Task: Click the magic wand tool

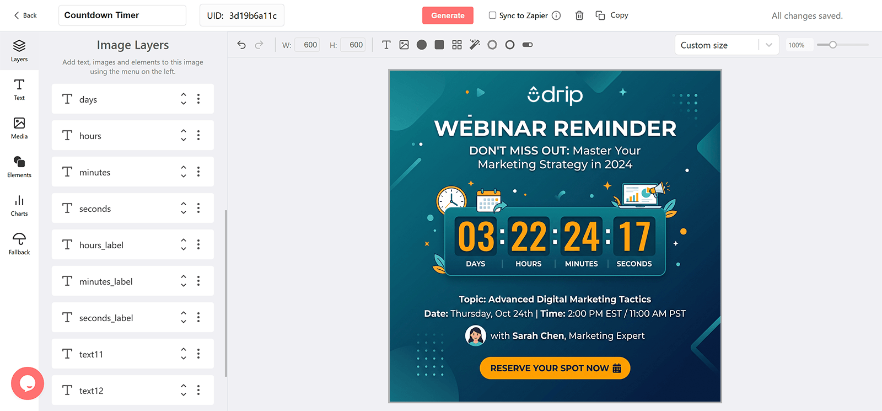Action: coord(475,45)
